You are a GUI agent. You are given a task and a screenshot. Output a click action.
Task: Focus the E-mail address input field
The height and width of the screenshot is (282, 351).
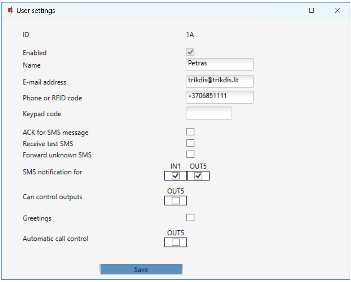[x=219, y=81]
